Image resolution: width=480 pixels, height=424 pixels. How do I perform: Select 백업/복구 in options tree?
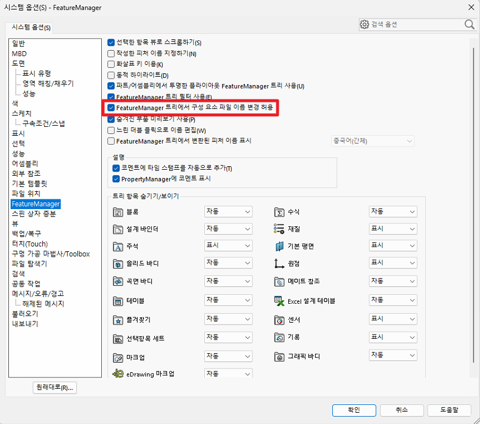coord(26,234)
